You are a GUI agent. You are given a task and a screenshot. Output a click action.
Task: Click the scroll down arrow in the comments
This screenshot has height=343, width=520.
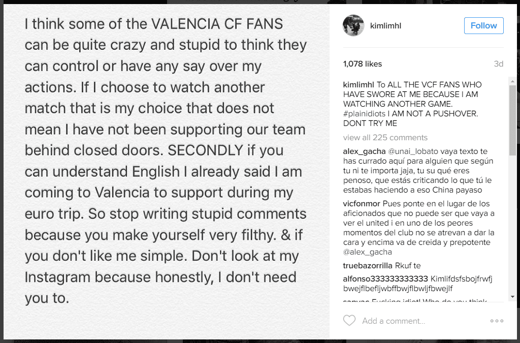point(513,296)
